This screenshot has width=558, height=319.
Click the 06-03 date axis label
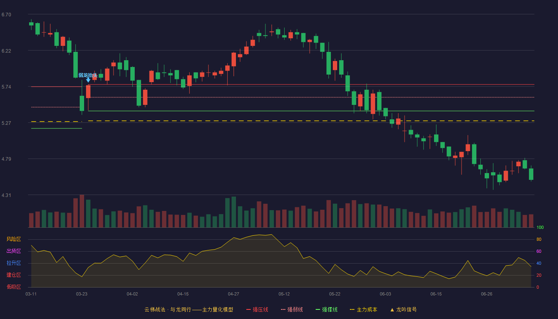(385, 294)
